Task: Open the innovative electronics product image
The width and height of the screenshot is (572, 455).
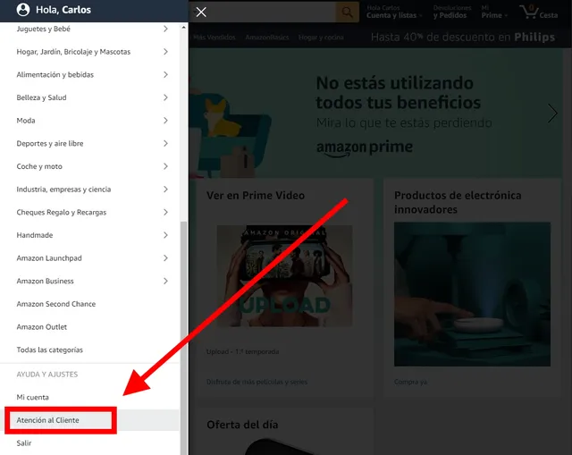Action: pos(472,294)
